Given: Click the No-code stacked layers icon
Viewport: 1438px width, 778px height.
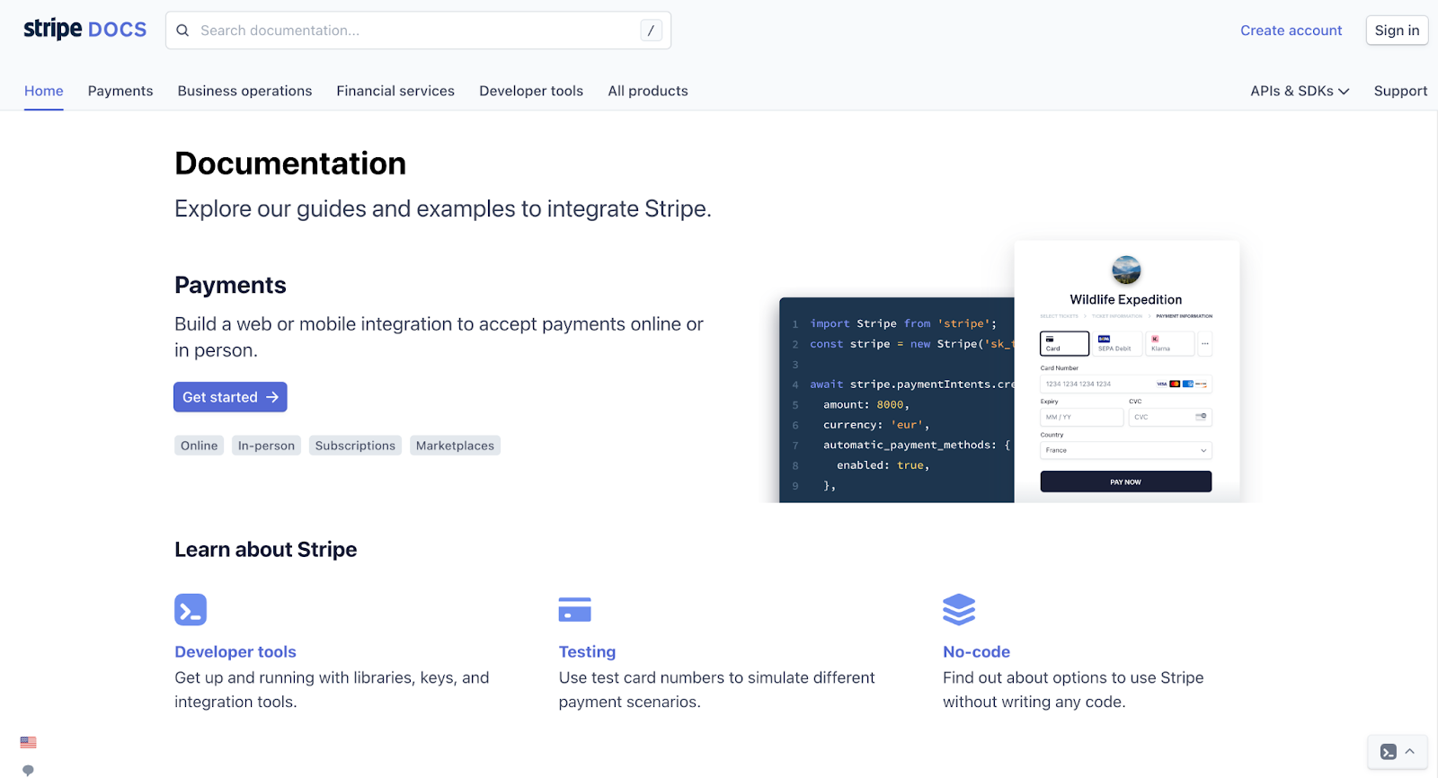Looking at the screenshot, I should tap(959, 610).
